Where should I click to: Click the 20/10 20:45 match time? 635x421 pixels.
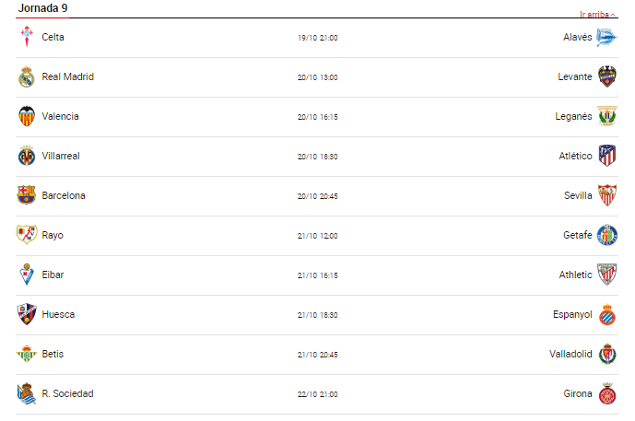point(317,195)
